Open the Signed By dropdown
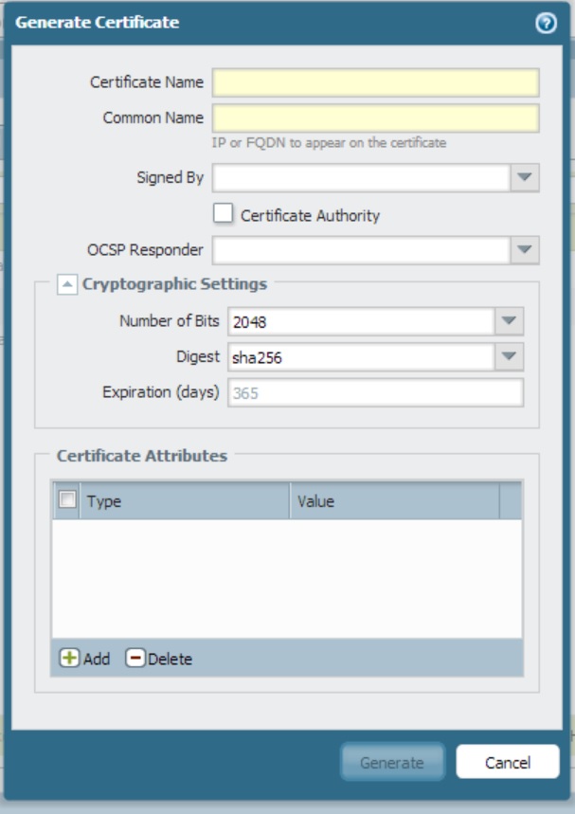Screen dimensions: 575x814 (525, 177)
